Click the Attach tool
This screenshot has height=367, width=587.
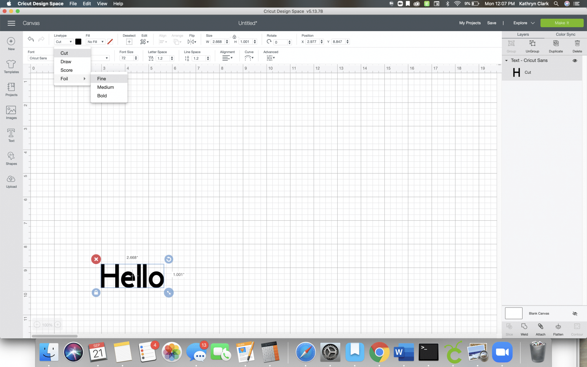(x=541, y=326)
